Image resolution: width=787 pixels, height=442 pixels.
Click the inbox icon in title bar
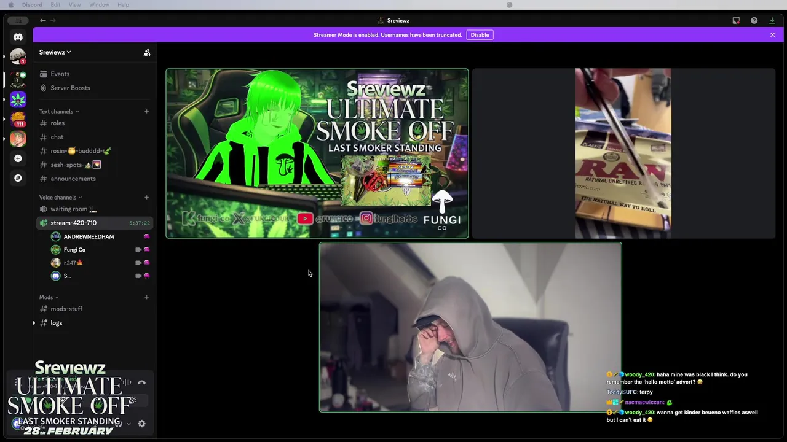736,20
